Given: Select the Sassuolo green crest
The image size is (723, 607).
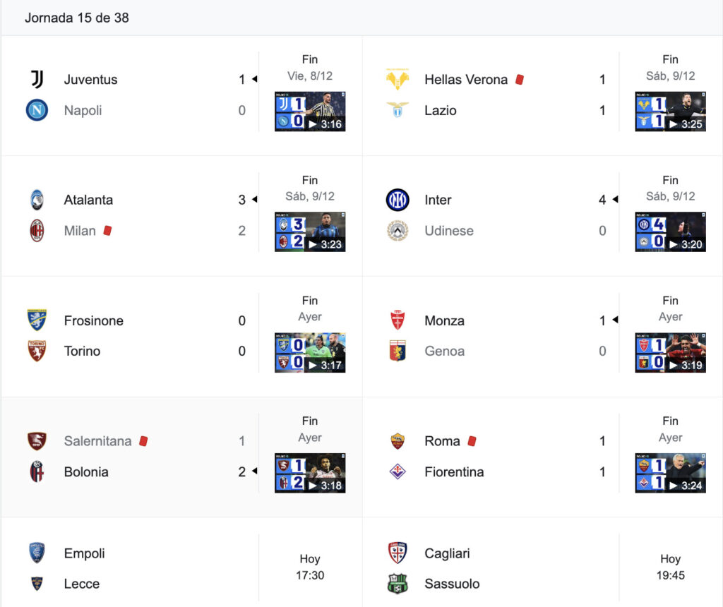Looking at the screenshot, I should (397, 584).
